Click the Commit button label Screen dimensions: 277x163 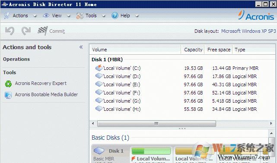click(57, 31)
